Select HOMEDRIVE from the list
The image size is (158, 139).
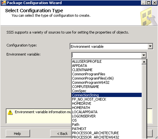(x=107, y=103)
